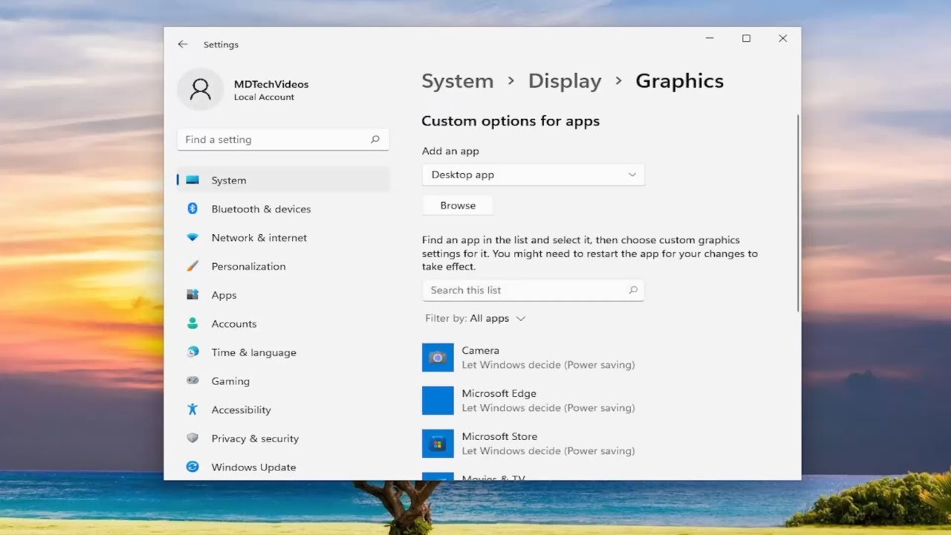Open Time & language settings
The height and width of the screenshot is (535, 951).
coord(283,352)
